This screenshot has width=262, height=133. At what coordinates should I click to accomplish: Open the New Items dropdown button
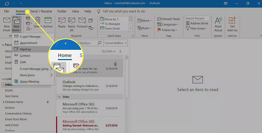[16, 24]
